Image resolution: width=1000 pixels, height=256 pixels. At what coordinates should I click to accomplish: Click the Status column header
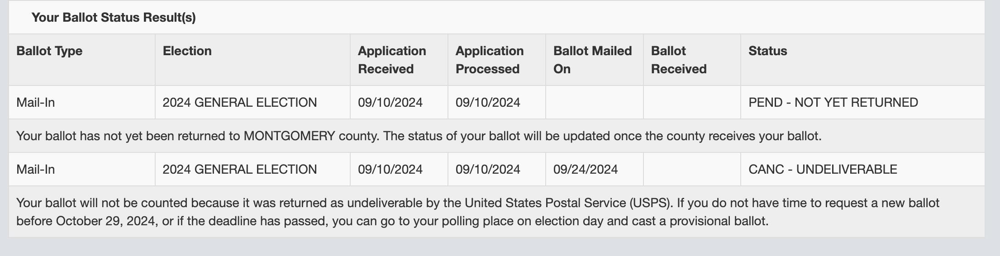[x=767, y=51]
